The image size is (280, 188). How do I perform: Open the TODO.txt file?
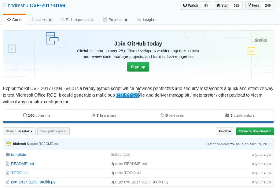pyautogui.click(x=19, y=173)
